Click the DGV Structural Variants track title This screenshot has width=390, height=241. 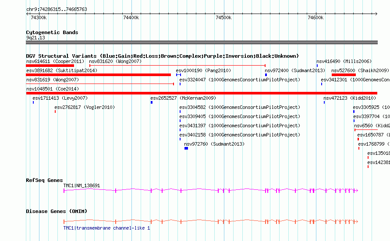point(162,56)
